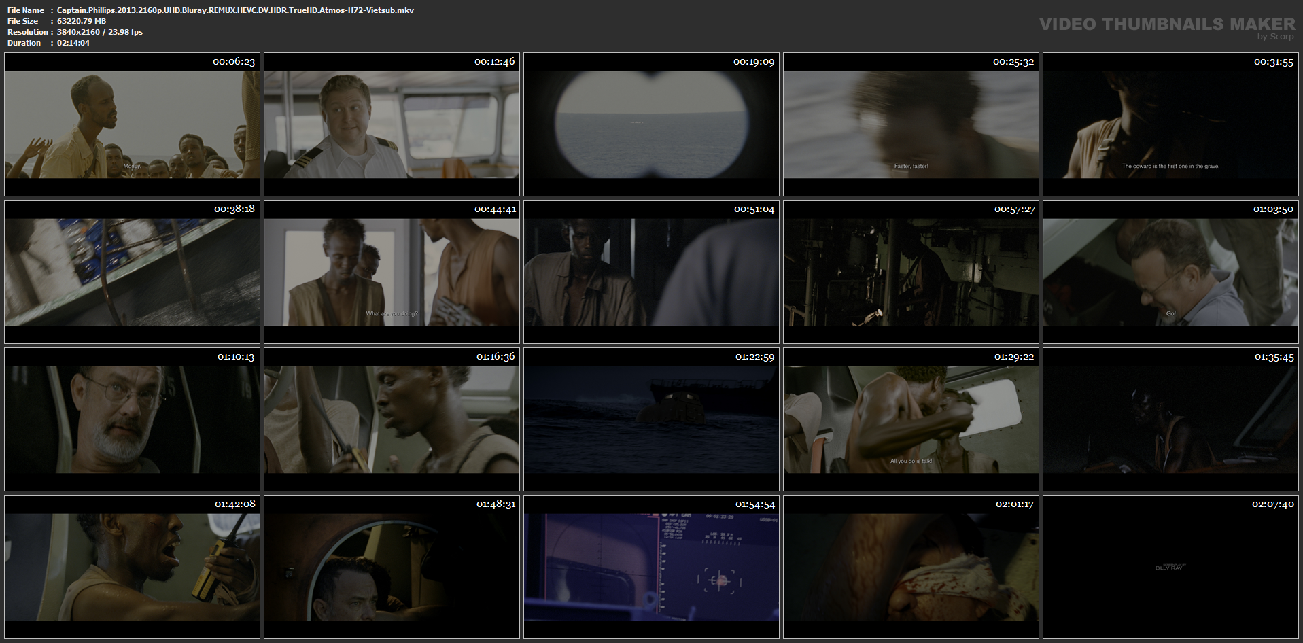Select the thumbnail timestamped 00:06:23
The image size is (1303, 643).
[132, 124]
